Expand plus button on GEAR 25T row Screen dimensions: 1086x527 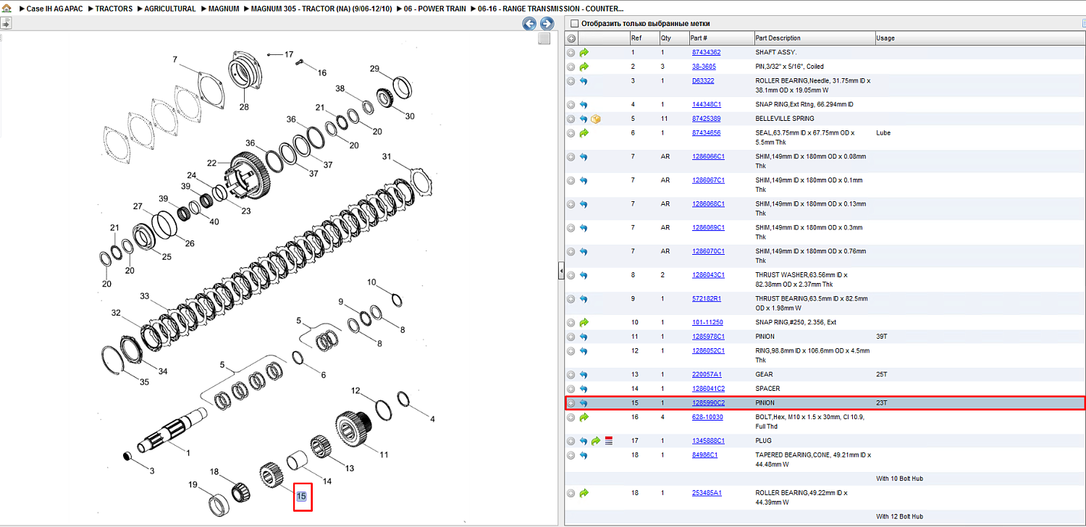[571, 375]
